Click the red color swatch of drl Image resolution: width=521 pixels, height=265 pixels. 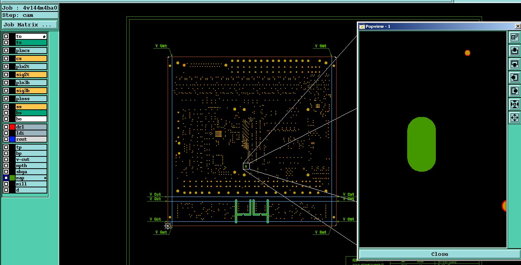[12, 127]
